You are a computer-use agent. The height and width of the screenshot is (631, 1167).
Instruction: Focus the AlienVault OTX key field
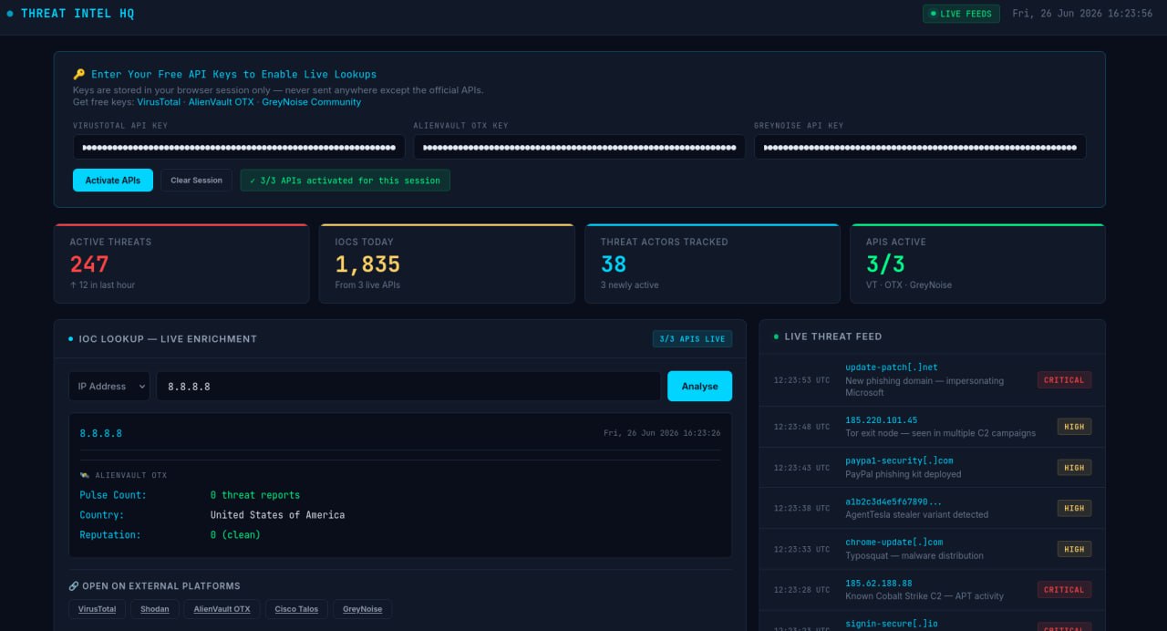click(579, 147)
